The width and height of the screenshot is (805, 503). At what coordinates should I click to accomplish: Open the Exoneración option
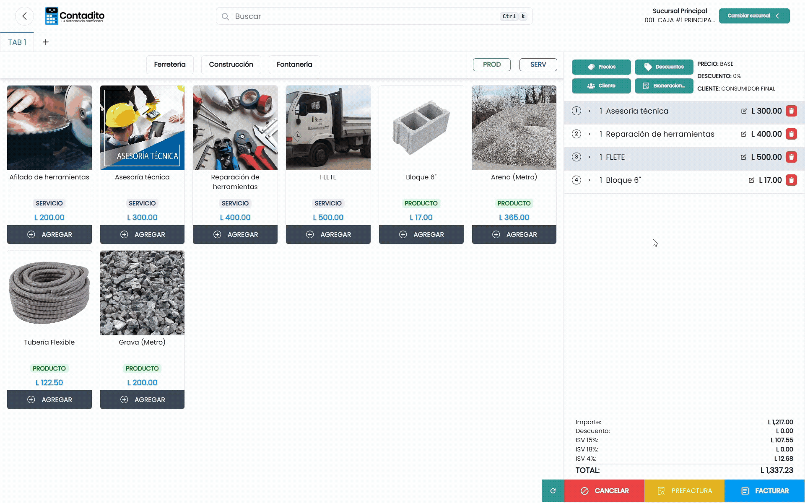(x=664, y=86)
